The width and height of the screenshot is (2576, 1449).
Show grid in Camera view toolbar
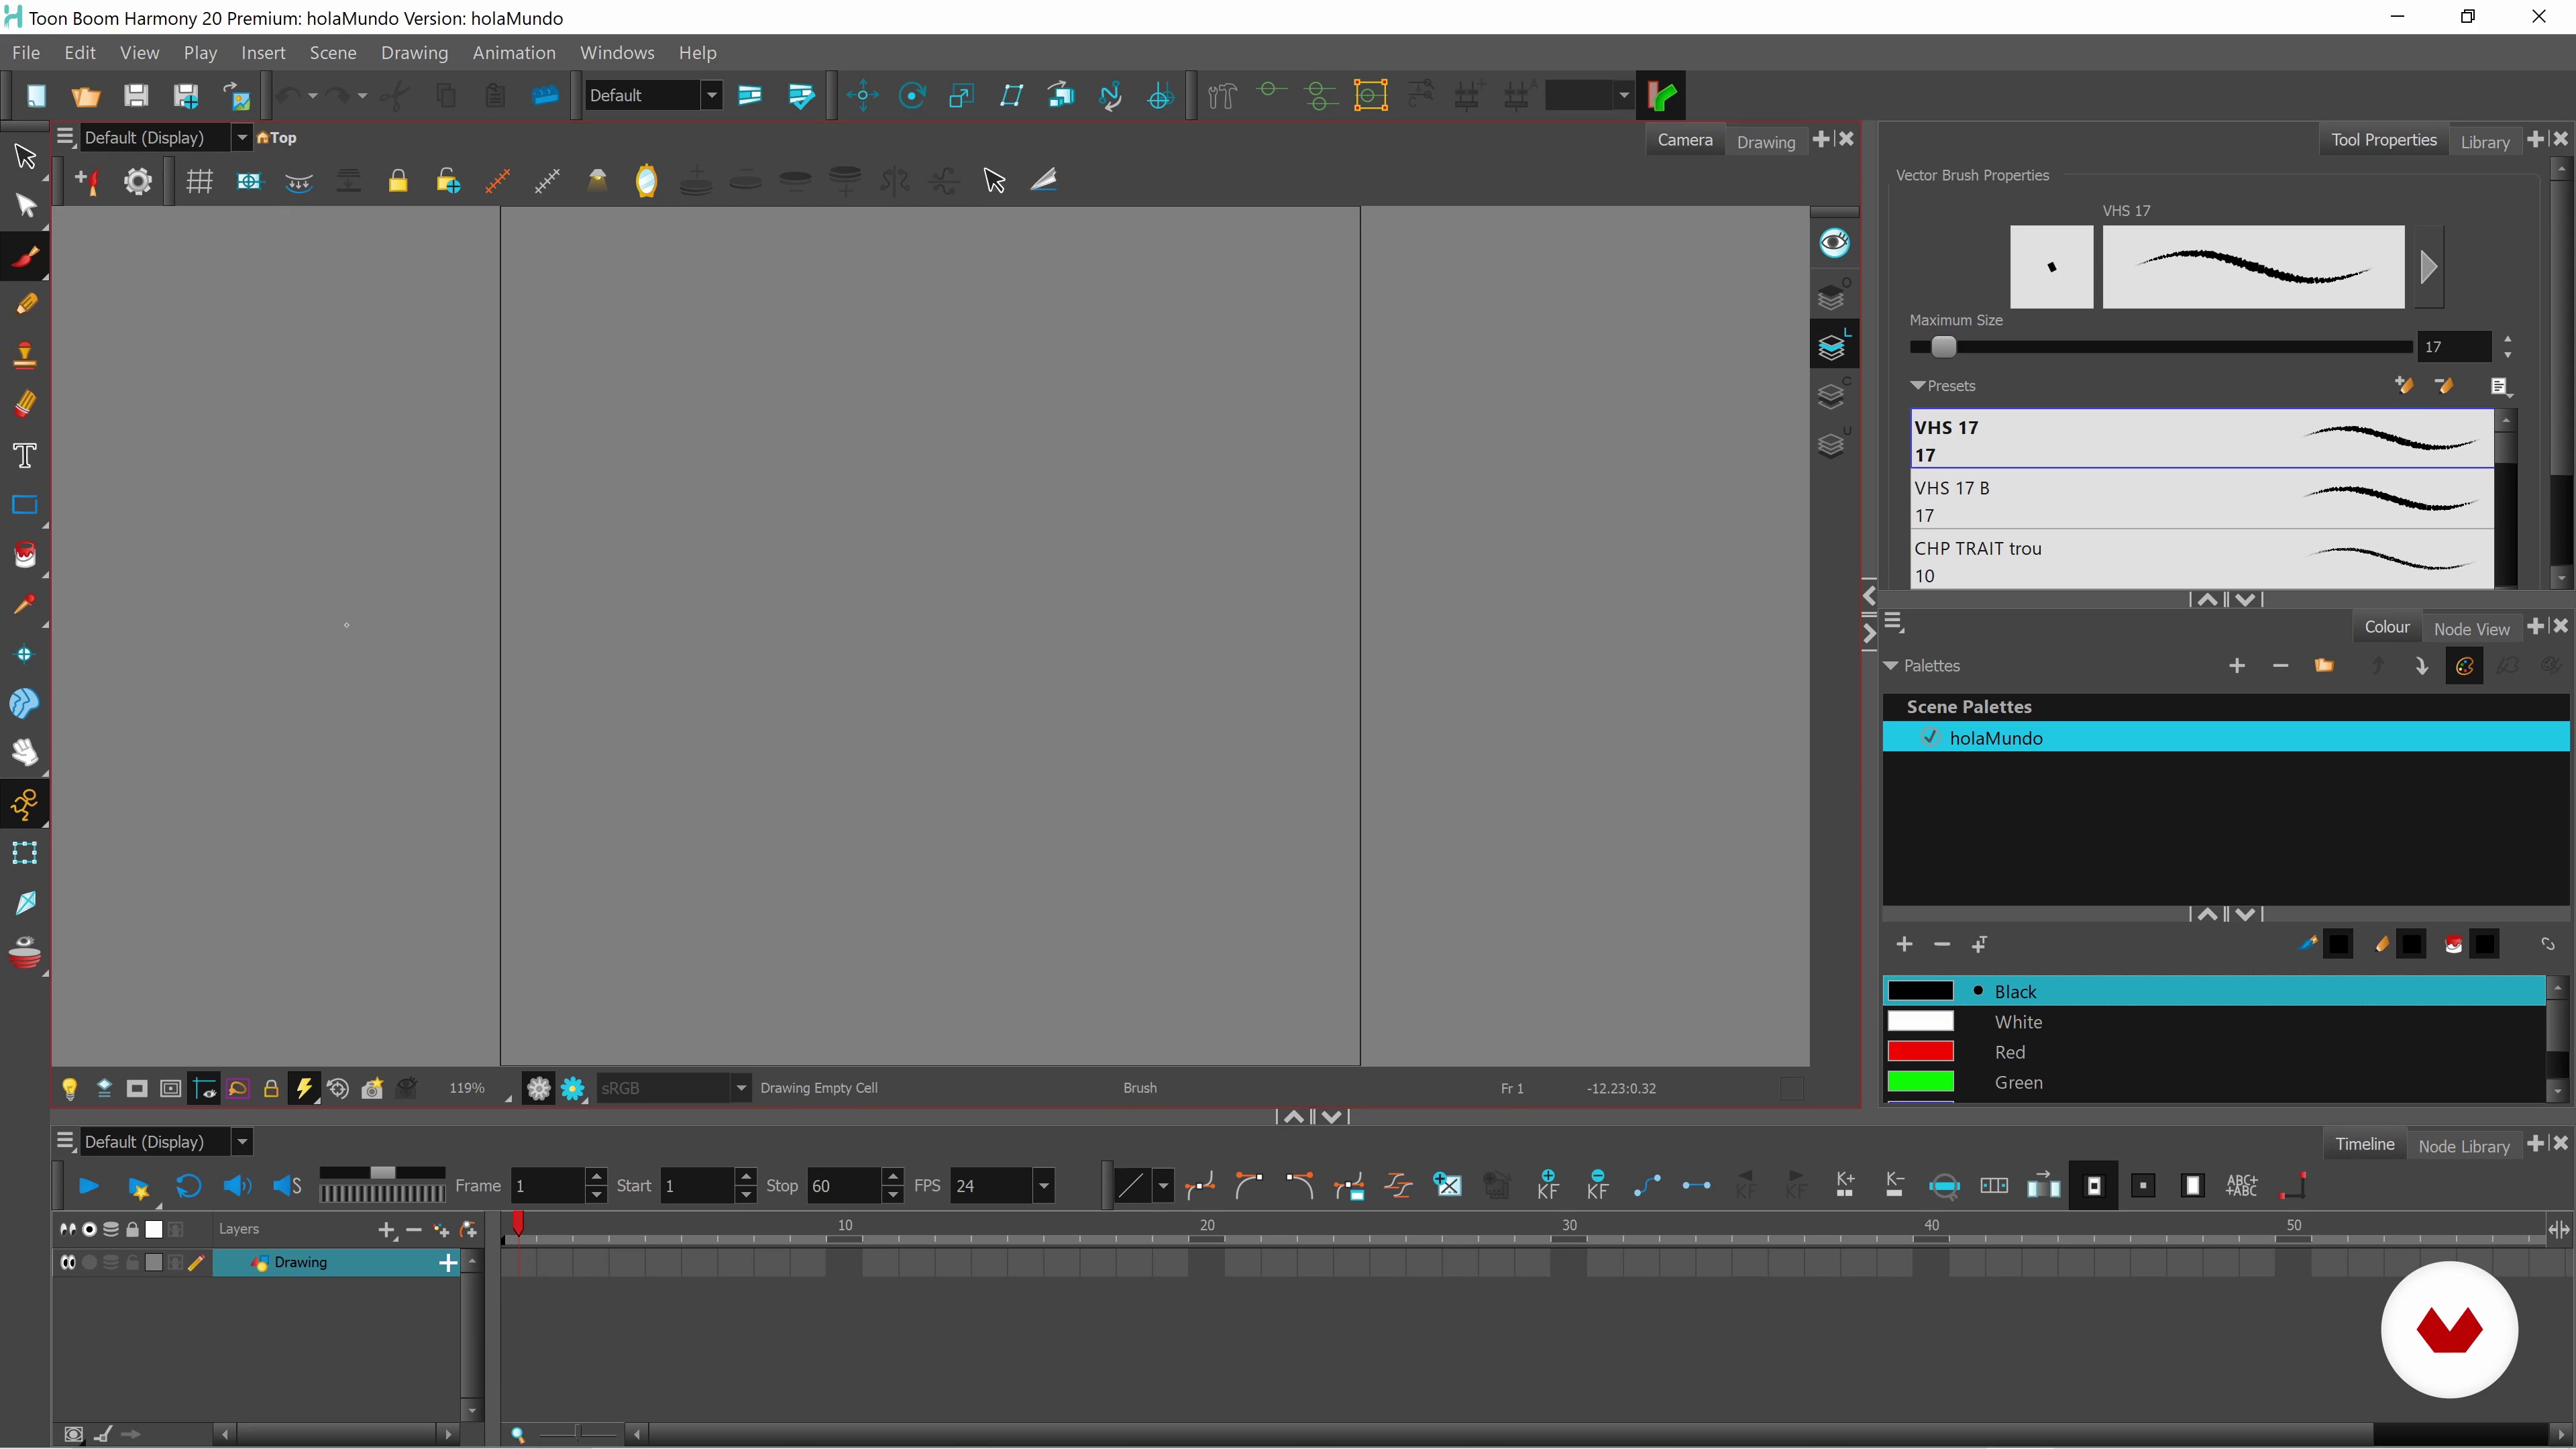pyautogui.click(x=199, y=181)
